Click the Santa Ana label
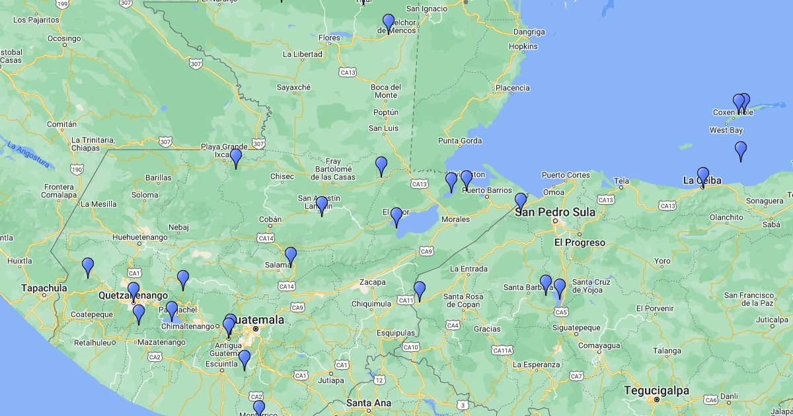 pyautogui.click(x=368, y=403)
